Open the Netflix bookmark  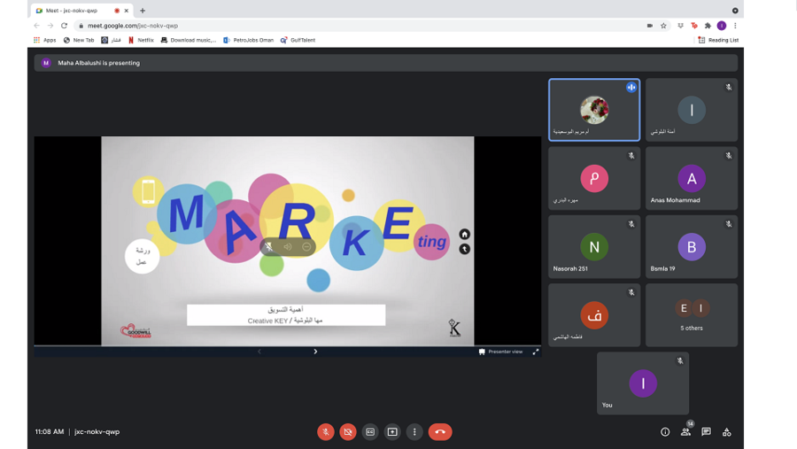pyautogui.click(x=141, y=40)
